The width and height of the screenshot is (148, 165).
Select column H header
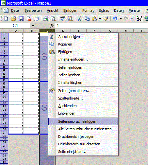coord(126,31)
